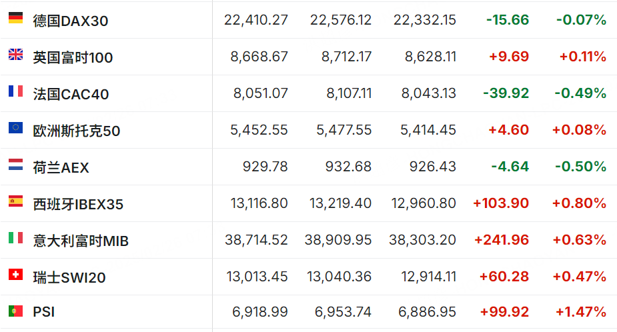Open 西班牙IBEX35 index details
Image resolution: width=617 pixels, height=332 pixels.
coord(78,204)
